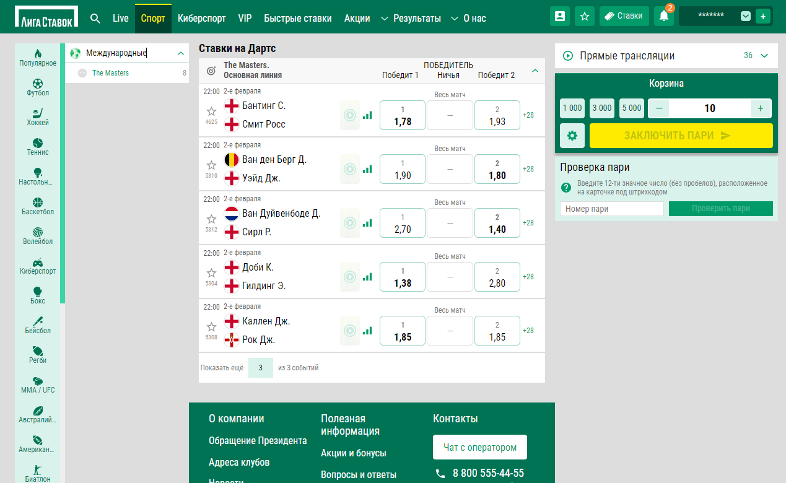Favorite the Ван ден Берг vs Уэйд match
786x483 pixels.
(211, 165)
